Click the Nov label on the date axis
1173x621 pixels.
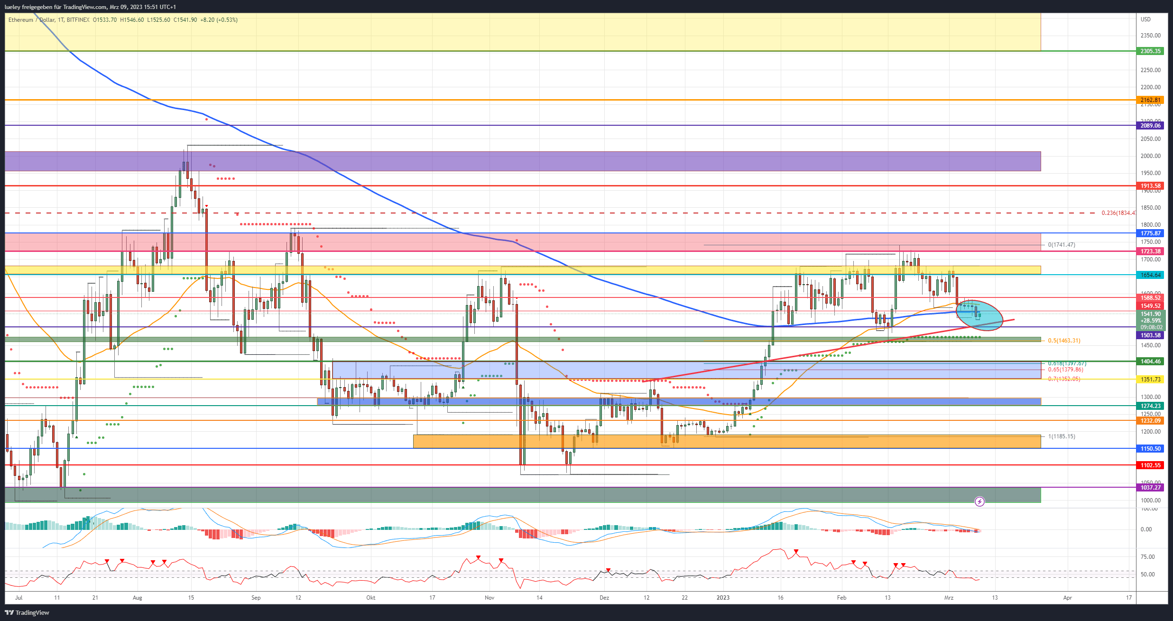490,598
